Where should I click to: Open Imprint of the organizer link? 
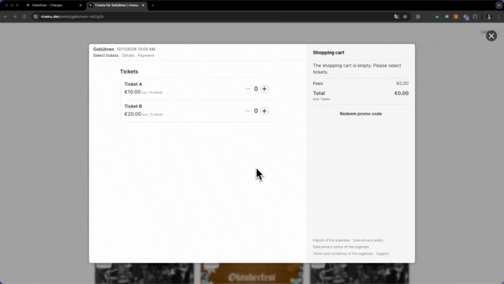click(x=331, y=240)
